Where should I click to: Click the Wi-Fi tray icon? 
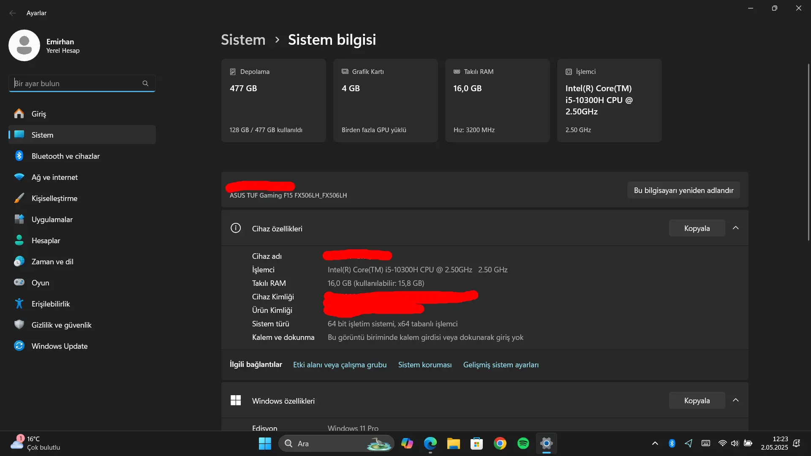pyautogui.click(x=723, y=443)
